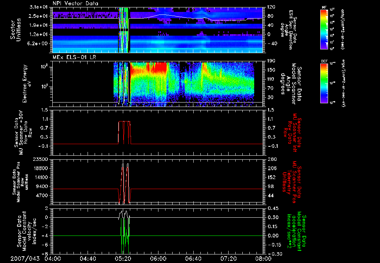Click the MEx ELS-01 LR panel title
Screen dimensions: 380x263
(75, 58)
